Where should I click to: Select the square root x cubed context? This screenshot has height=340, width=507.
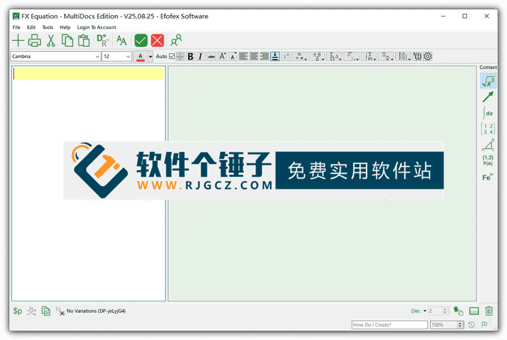(x=488, y=81)
